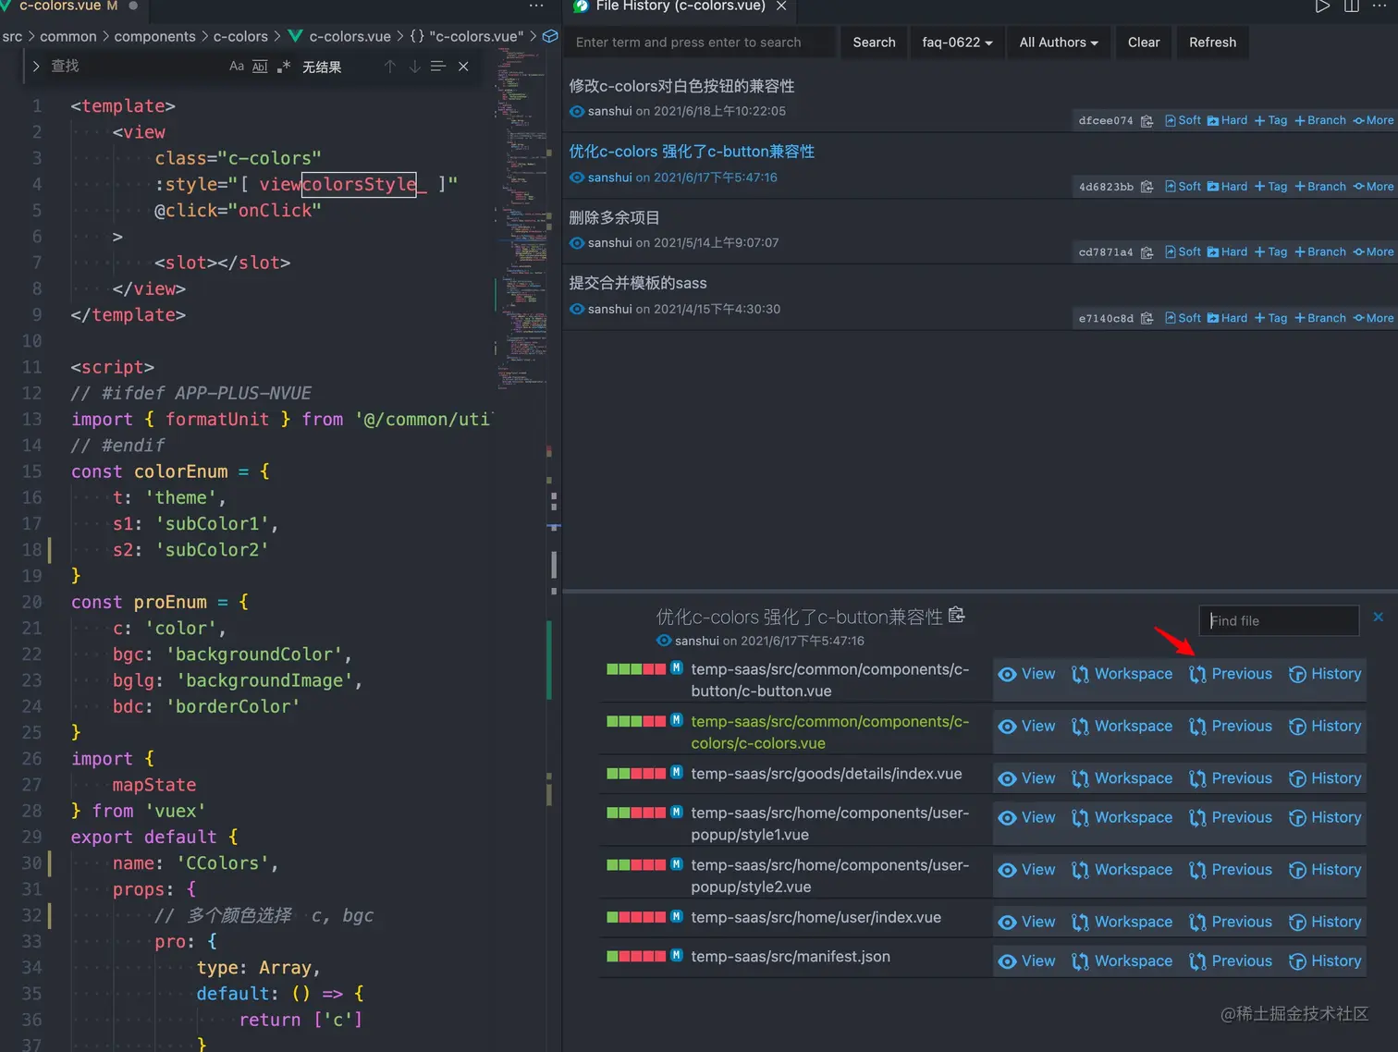This screenshot has height=1052, width=1398.
Task: Open the faq-0622 branch dropdown
Action: click(957, 43)
